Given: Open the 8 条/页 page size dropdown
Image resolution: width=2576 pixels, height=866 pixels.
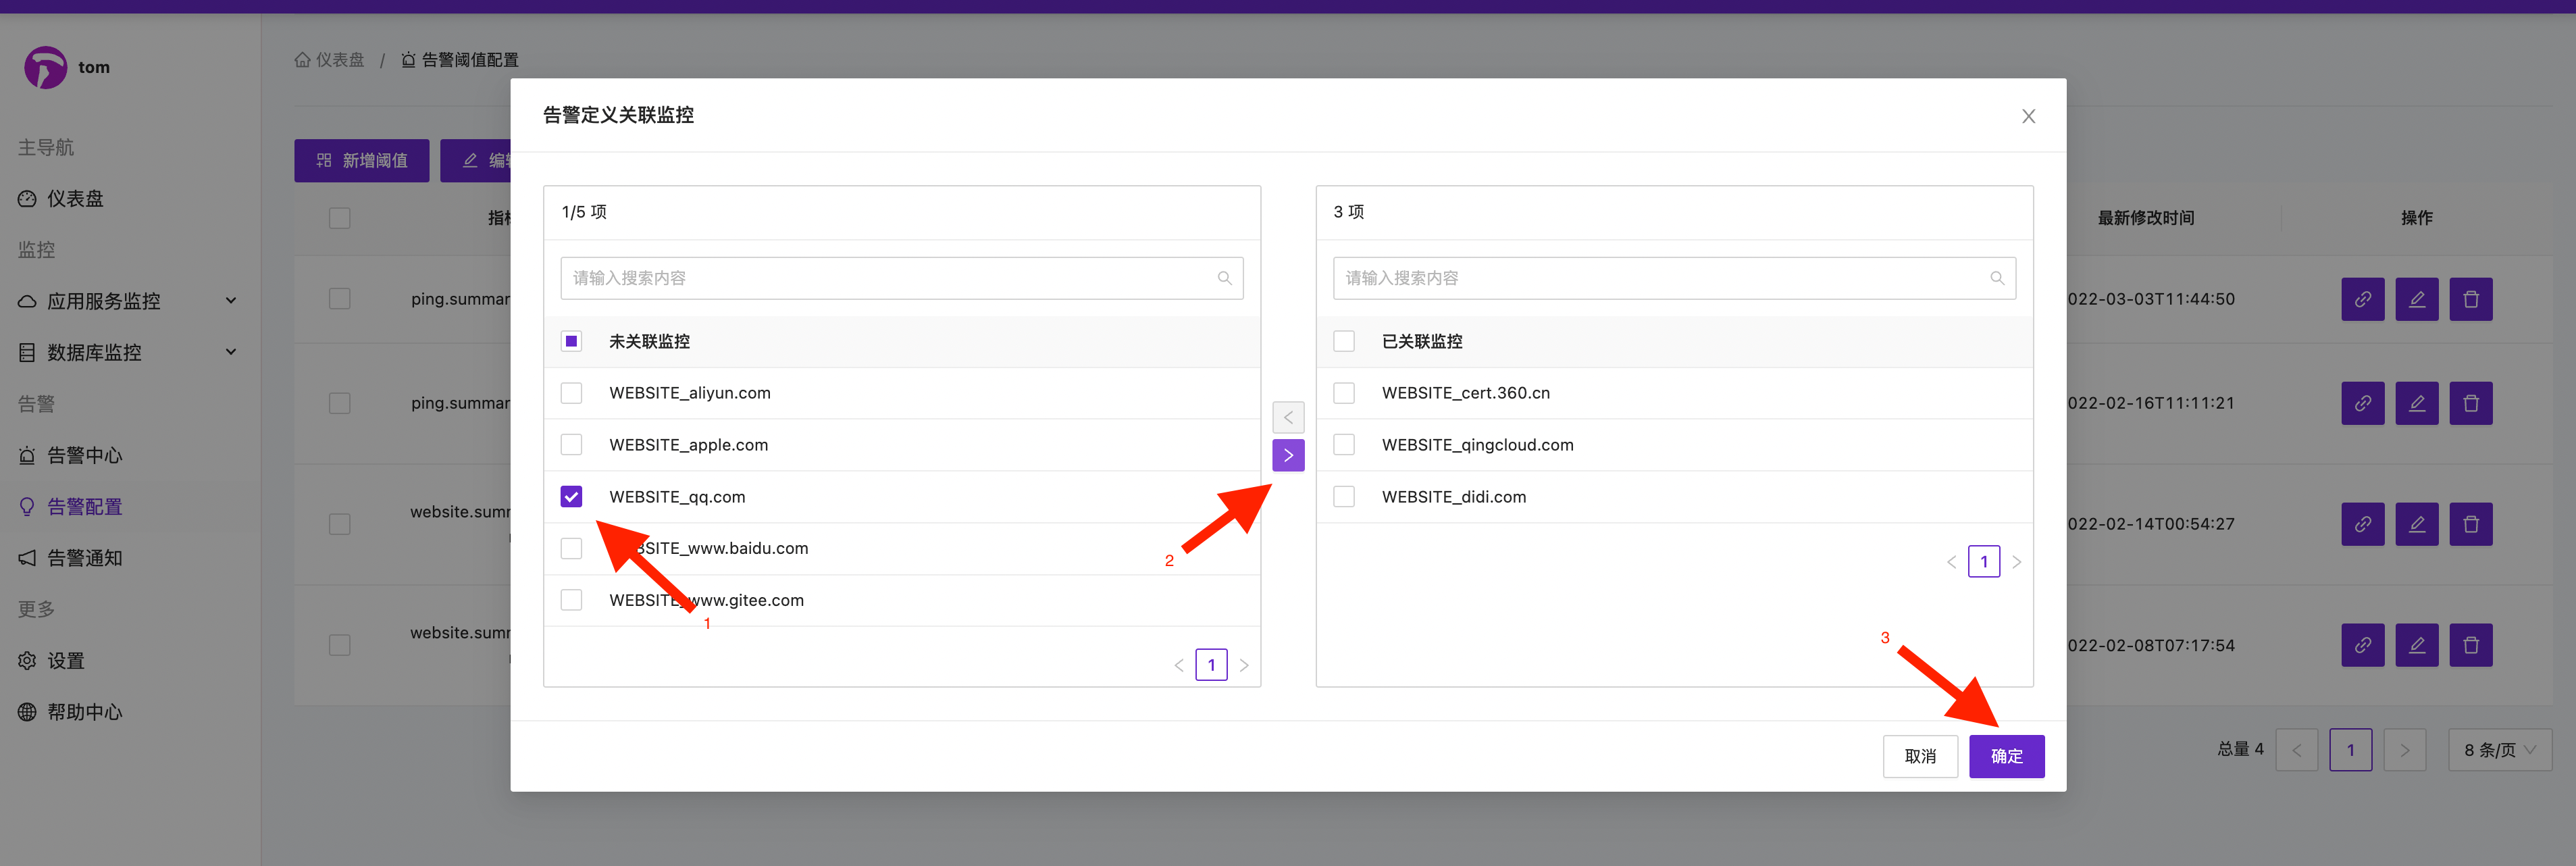Looking at the screenshot, I should pyautogui.click(x=2499, y=749).
